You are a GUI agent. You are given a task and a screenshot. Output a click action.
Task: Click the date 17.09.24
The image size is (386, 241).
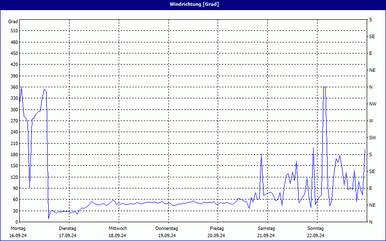pos(68,236)
